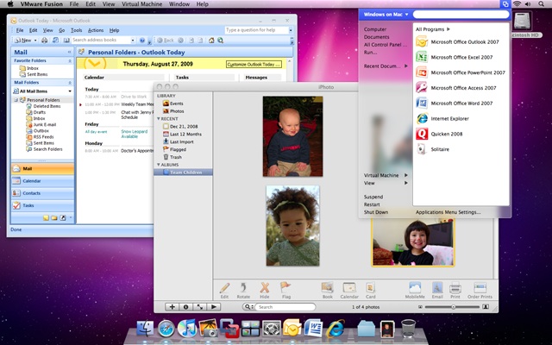Viewport: 552px width, 345px height.
Task: Expand Recent Documents submenu
Action: pos(386,66)
